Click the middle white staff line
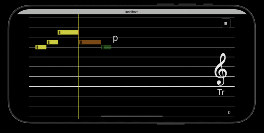264x133 pixels. (129, 67)
